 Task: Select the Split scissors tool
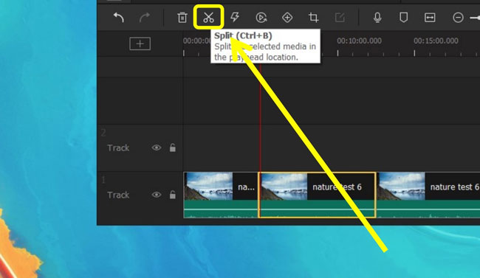pyautogui.click(x=208, y=18)
